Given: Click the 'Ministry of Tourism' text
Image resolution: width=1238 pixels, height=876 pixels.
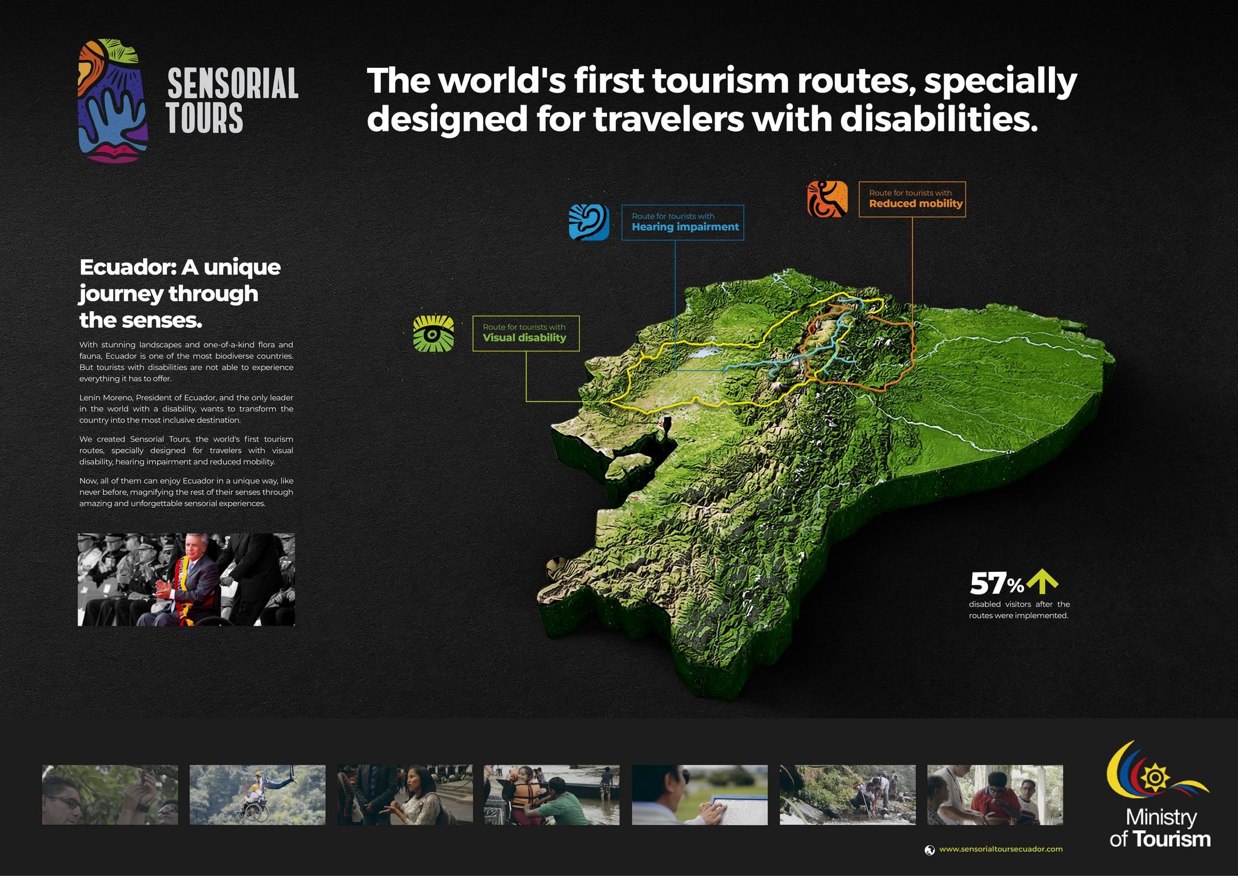Looking at the screenshot, I should [x=1160, y=829].
